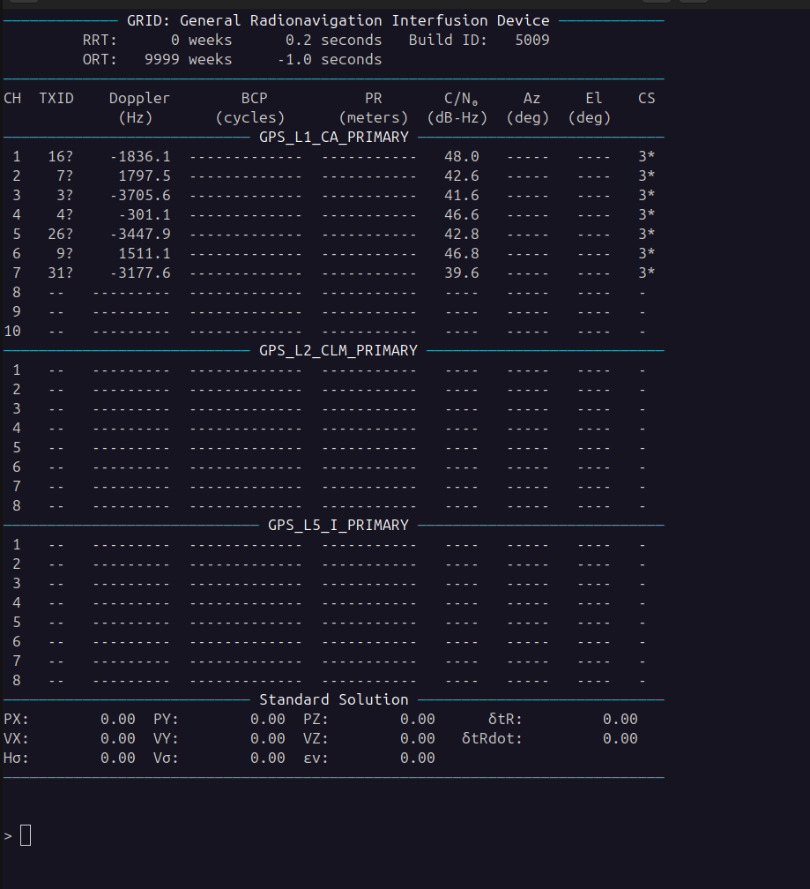810x889 pixels.
Task: Click the GRID title header text
Action: coord(338,21)
